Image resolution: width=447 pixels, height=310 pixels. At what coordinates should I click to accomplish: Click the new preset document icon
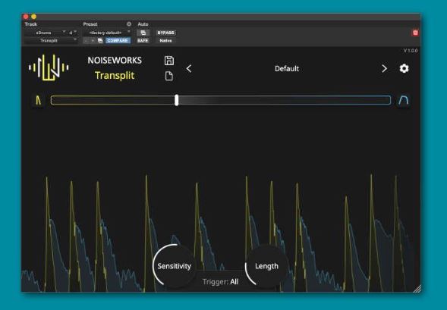(x=169, y=76)
